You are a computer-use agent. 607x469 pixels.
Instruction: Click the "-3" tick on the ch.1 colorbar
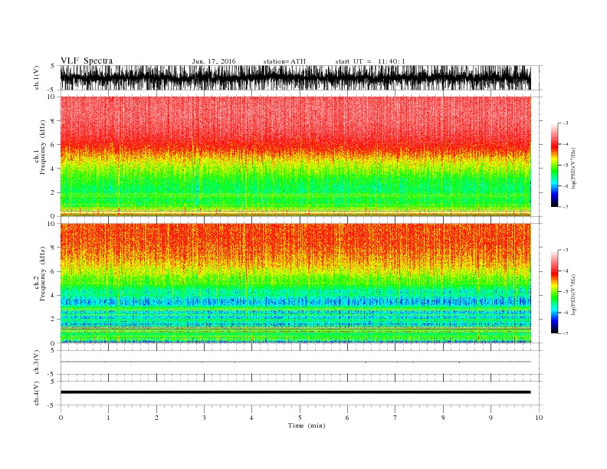(565, 123)
